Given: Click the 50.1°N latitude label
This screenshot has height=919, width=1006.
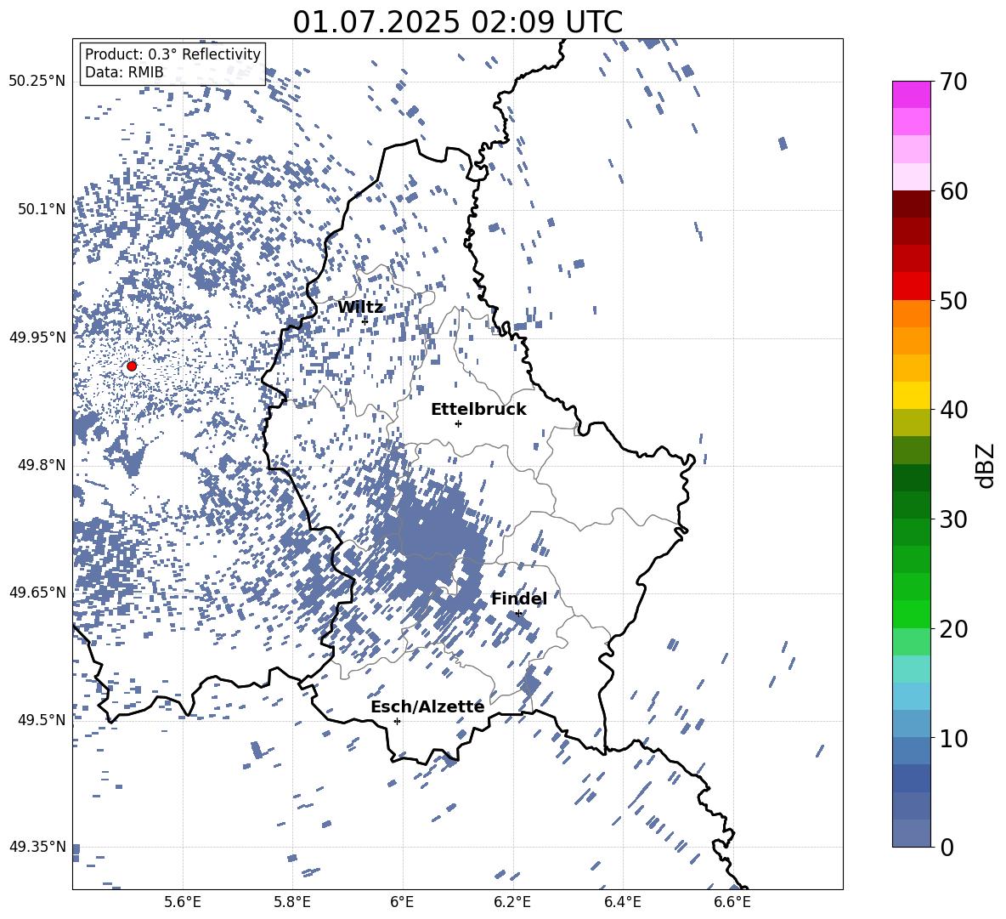Looking at the screenshot, I should [42, 209].
